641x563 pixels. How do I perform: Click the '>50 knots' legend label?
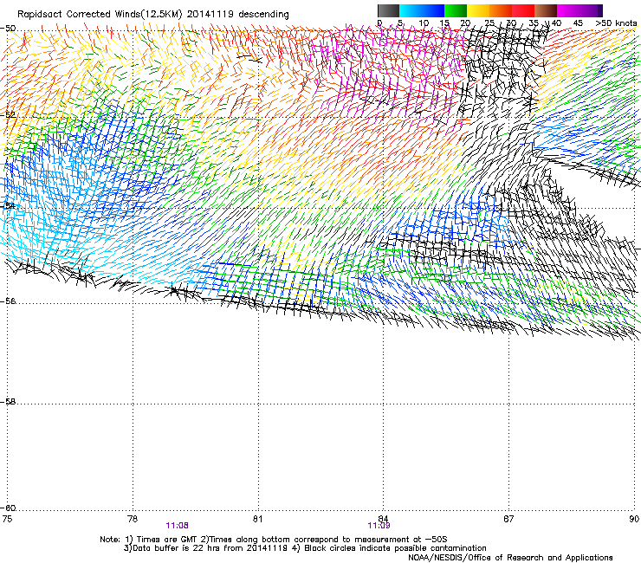click(616, 23)
